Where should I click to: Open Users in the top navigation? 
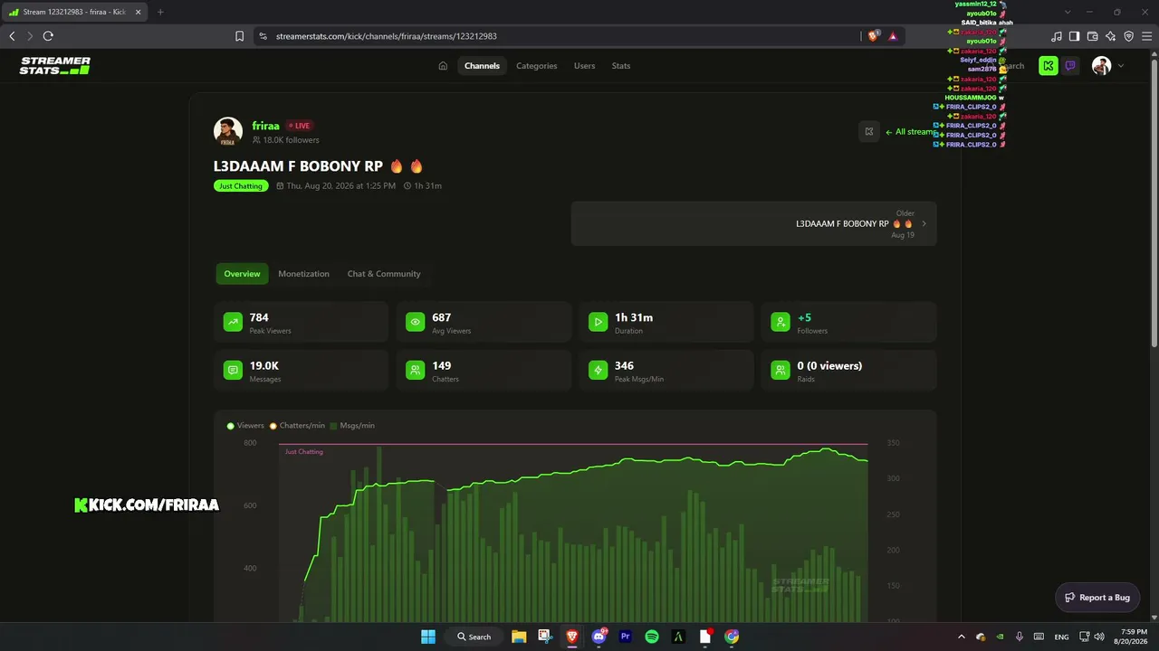click(x=584, y=66)
